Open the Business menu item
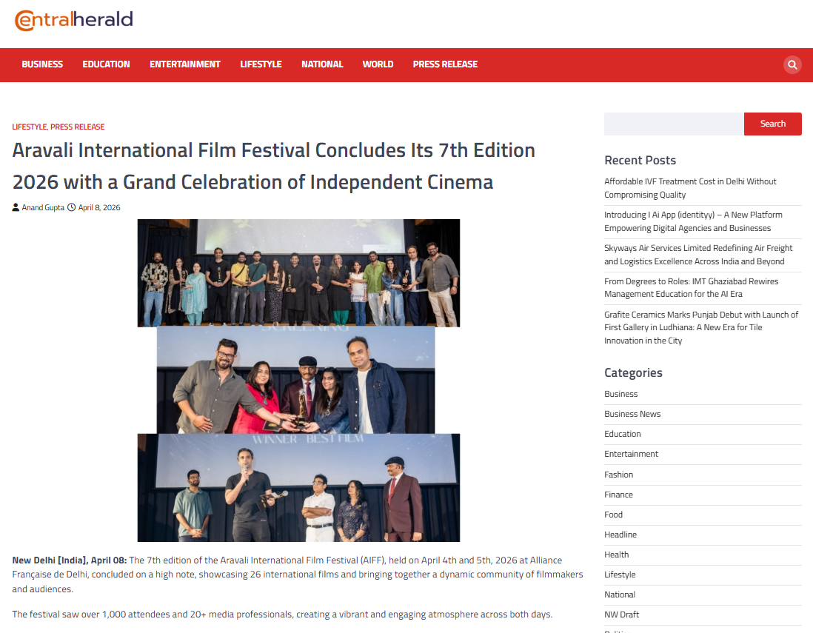Image resolution: width=813 pixels, height=633 pixels. click(42, 64)
